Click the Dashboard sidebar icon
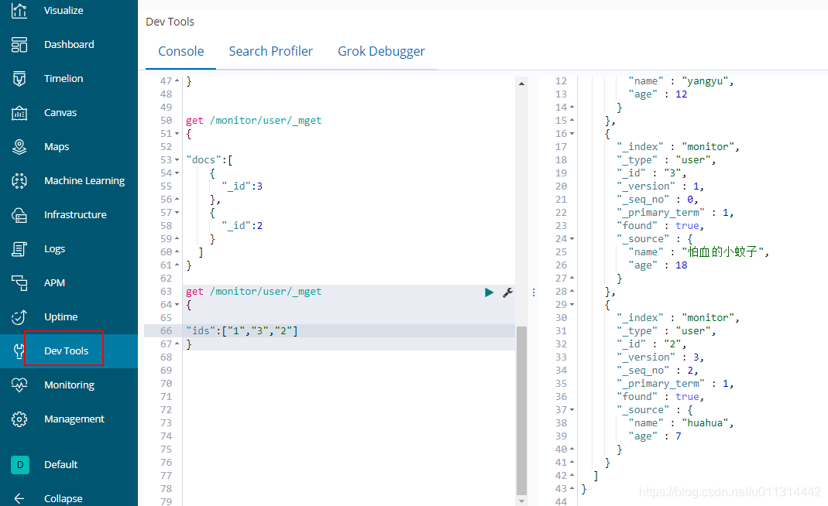 coord(19,45)
